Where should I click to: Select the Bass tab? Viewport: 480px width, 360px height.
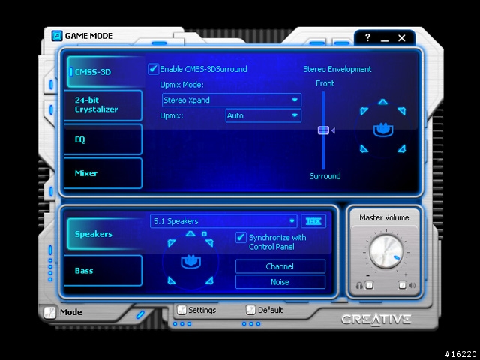tap(103, 270)
